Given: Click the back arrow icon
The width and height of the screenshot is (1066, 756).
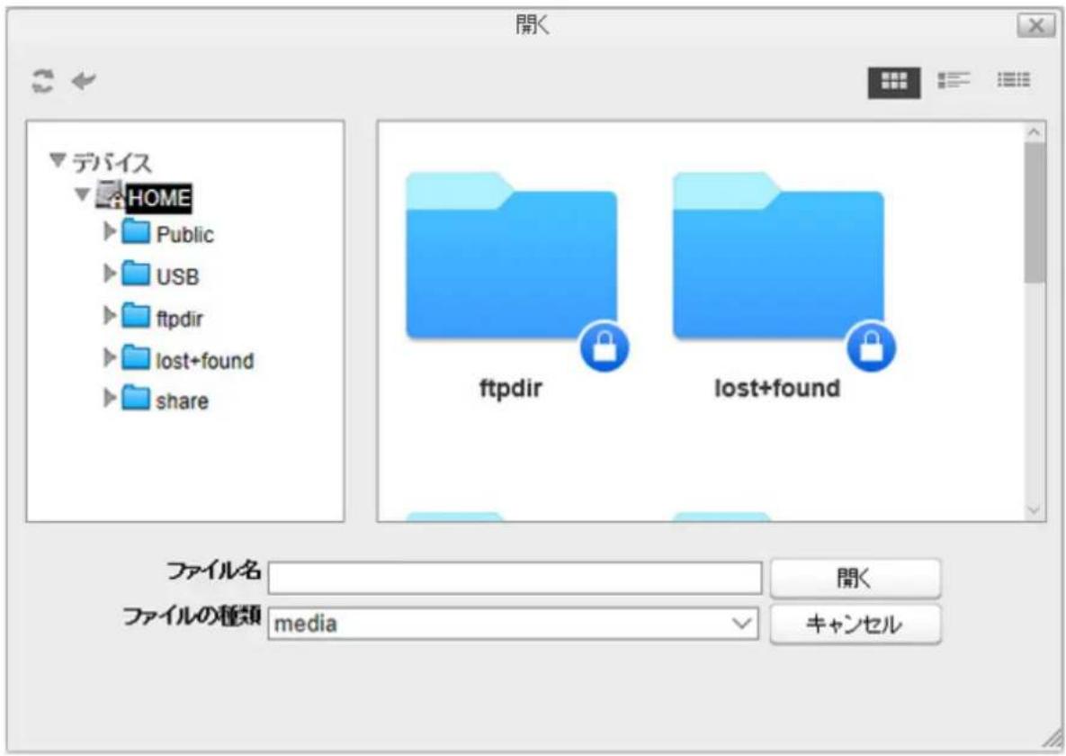Looking at the screenshot, I should pyautogui.click(x=85, y=81).
